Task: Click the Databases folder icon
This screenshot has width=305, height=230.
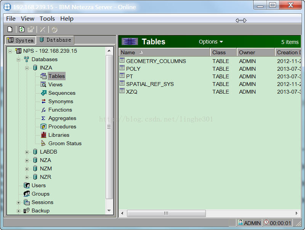Action: tap(27, 59)
